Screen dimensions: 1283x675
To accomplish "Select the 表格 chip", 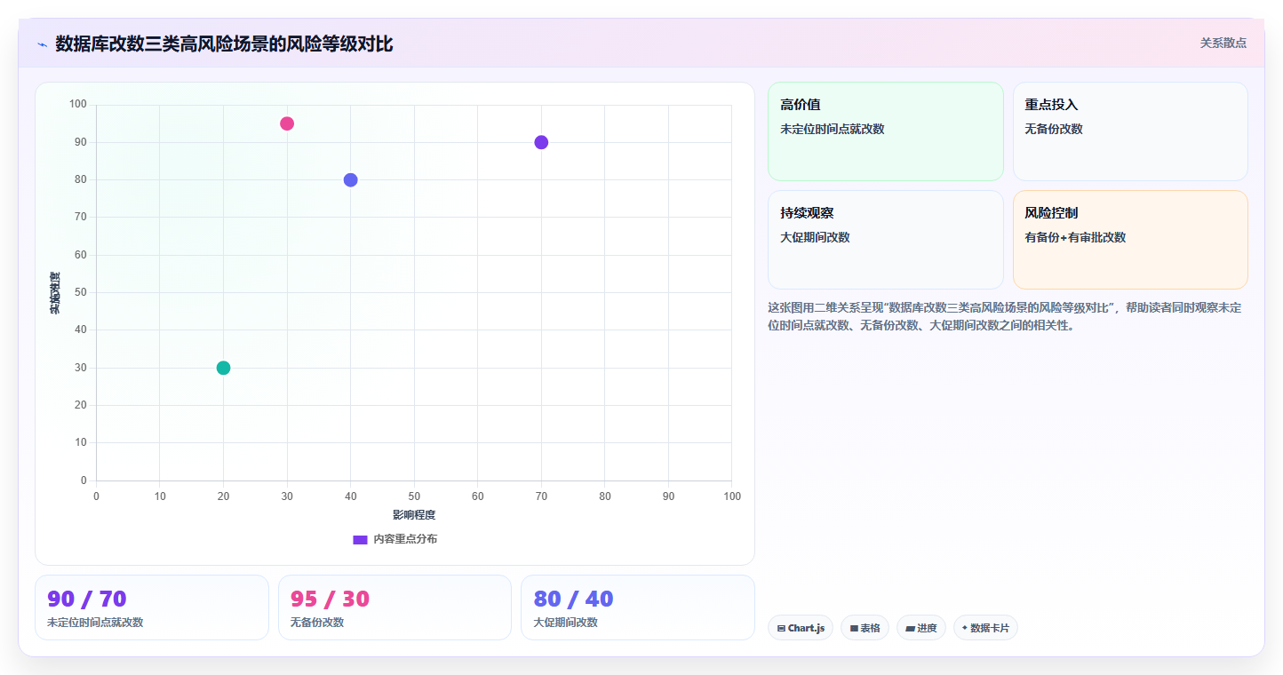I will click(x=865, y=628).
